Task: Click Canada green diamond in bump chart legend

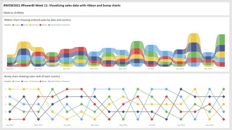Action: point(13,81)
